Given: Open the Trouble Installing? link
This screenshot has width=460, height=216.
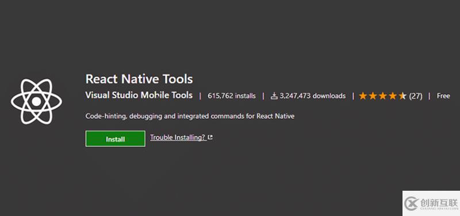Looking at the screenshot, I should click(178, 137).
